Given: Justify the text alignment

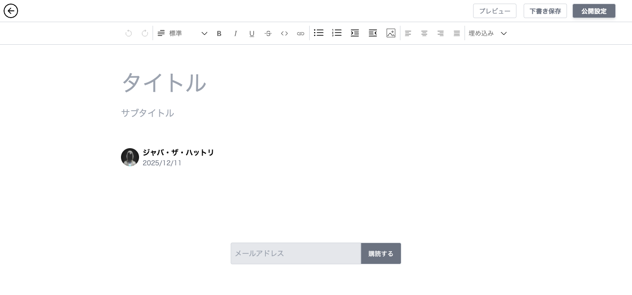Looking at the screenshot, I should [x=457, y=33].
